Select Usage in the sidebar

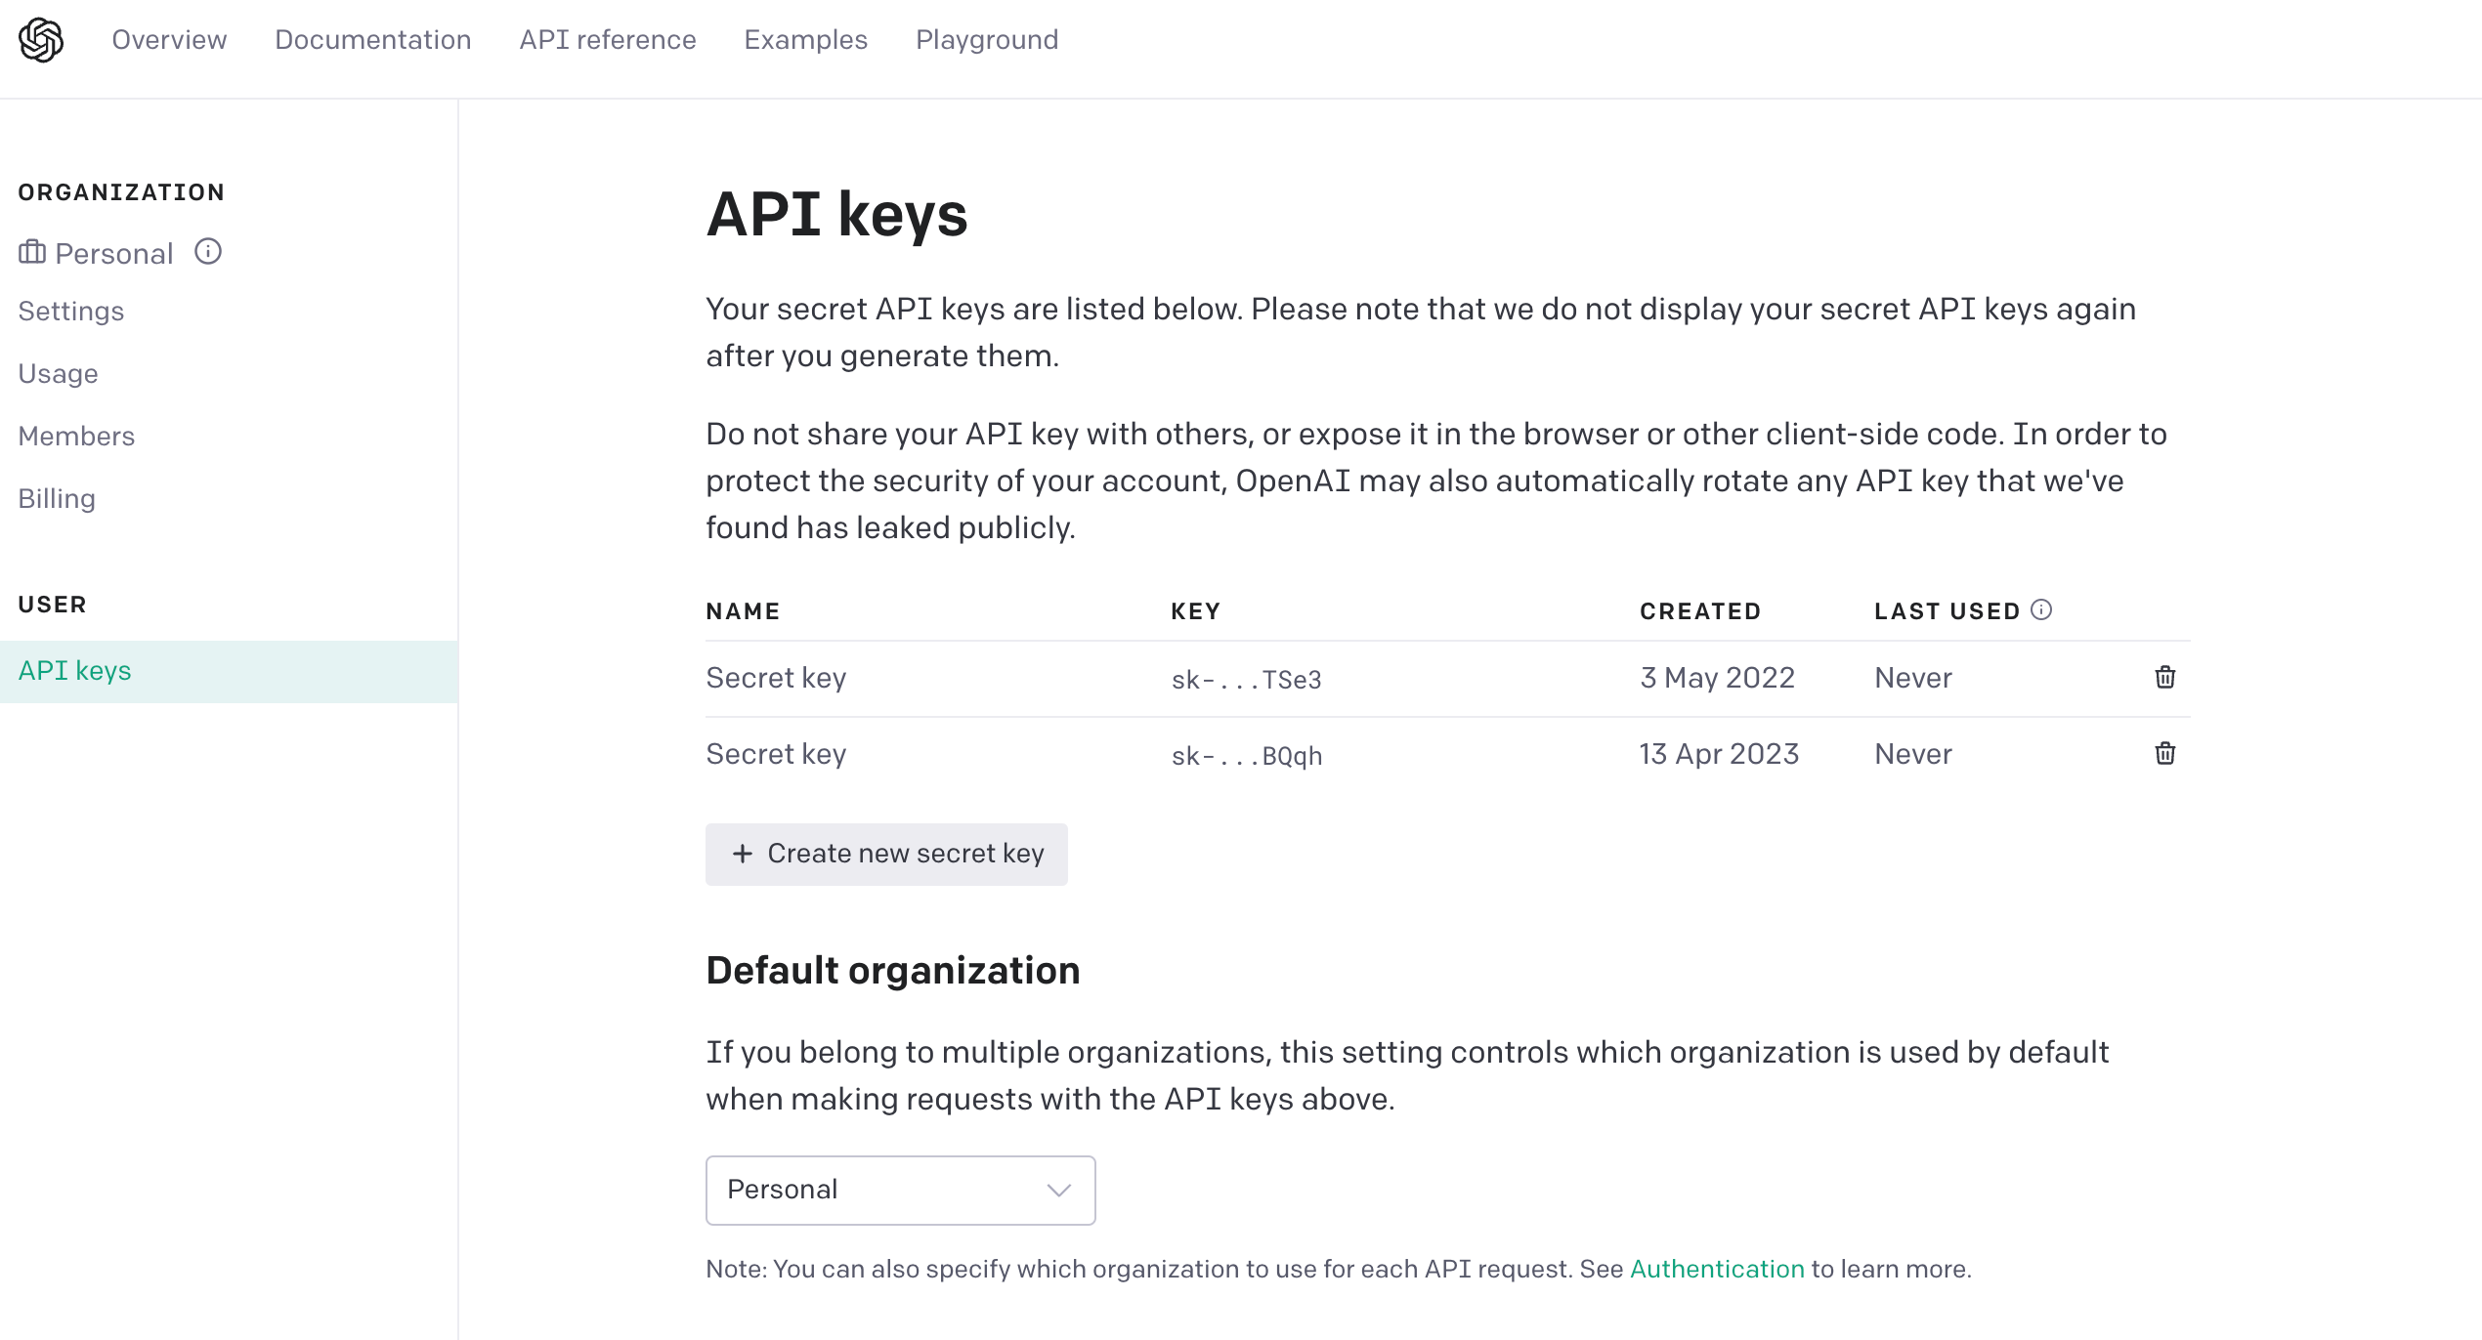pyautogui.click(x=58, y=374)
